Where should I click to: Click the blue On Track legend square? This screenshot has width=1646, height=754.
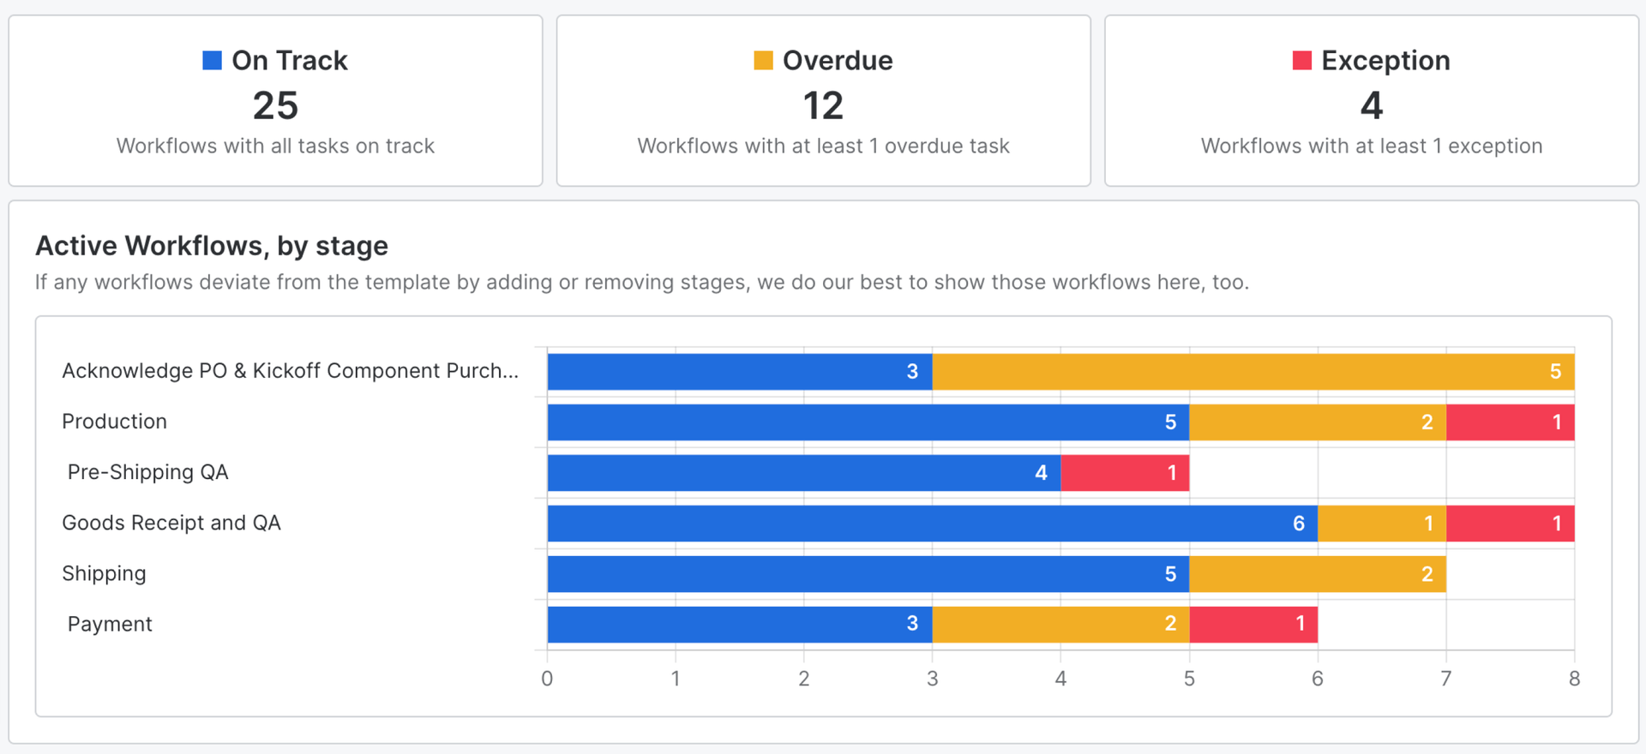click(x=212, y=60)
